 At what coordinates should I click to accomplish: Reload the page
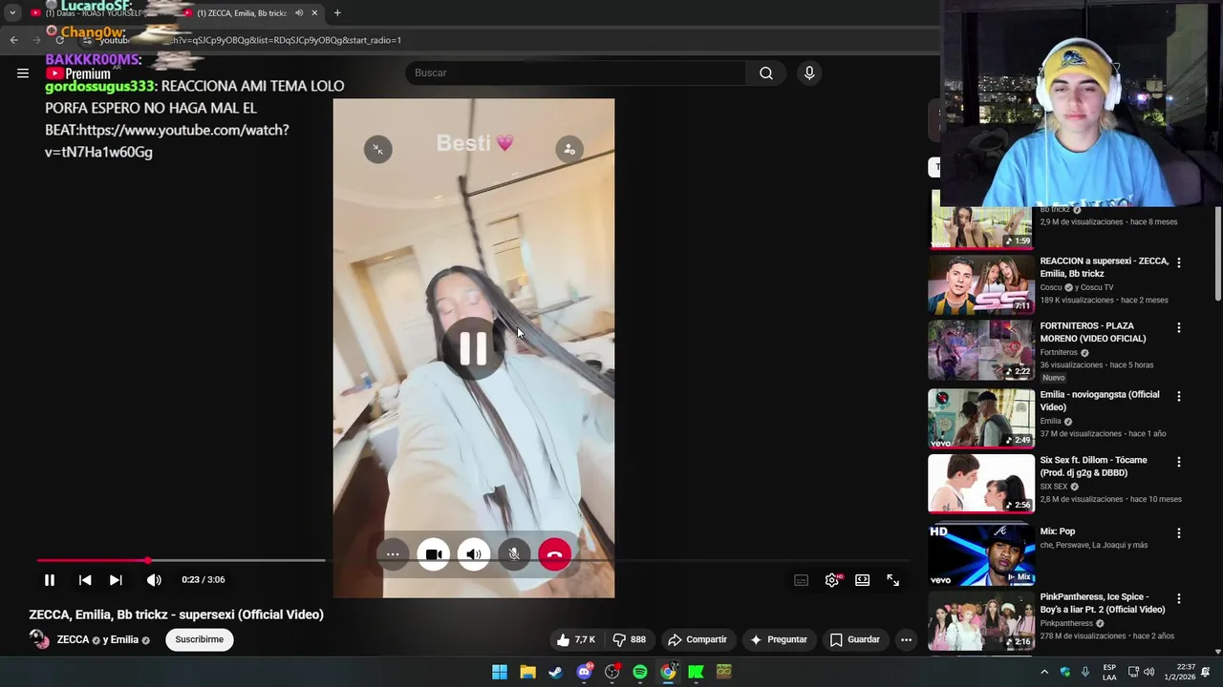(59, 40)
